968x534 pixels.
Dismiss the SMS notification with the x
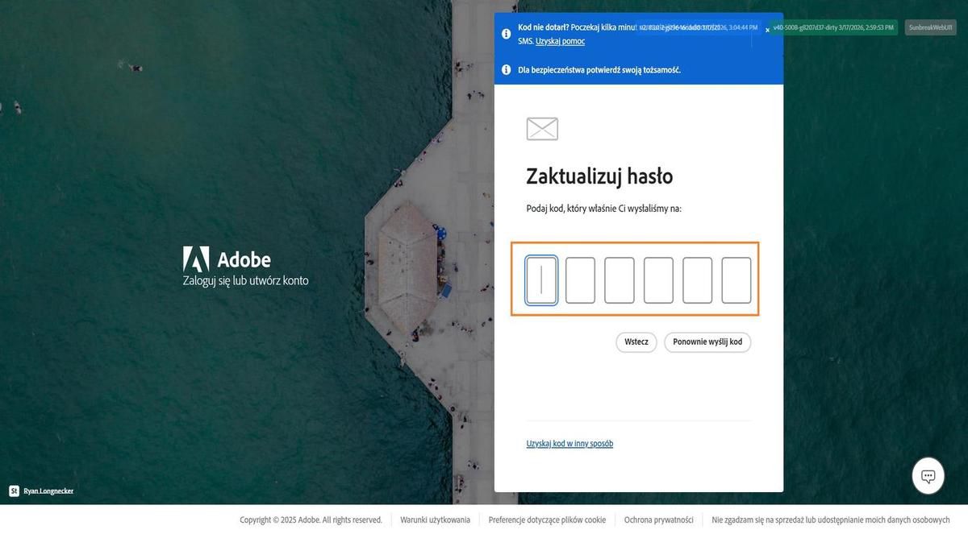point(767,29)
